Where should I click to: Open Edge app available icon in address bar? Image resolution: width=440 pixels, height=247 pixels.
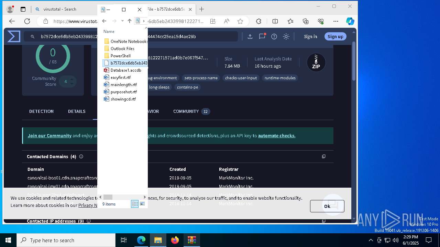213,21
